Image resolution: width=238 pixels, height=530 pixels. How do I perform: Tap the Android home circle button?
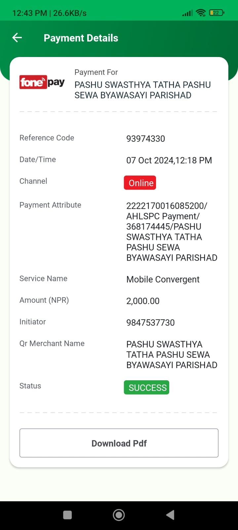119,515
